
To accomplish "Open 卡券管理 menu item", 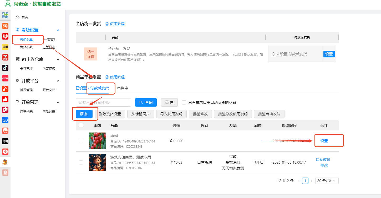I will click(26, 69).
